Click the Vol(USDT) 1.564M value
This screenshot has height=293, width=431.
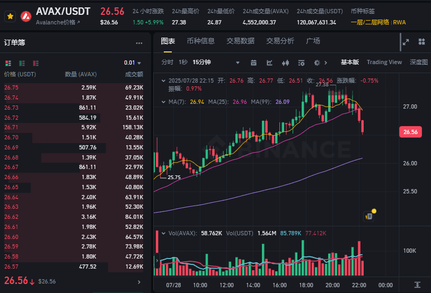click(x=267, y=234)
